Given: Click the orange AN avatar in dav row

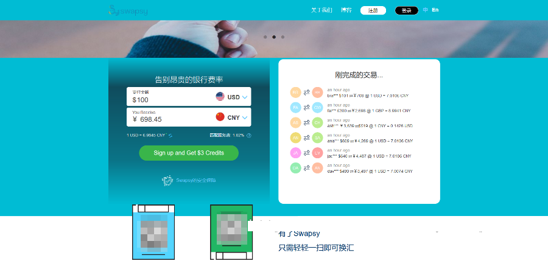Looking at the screenshot, I should [x=318, y=169].
